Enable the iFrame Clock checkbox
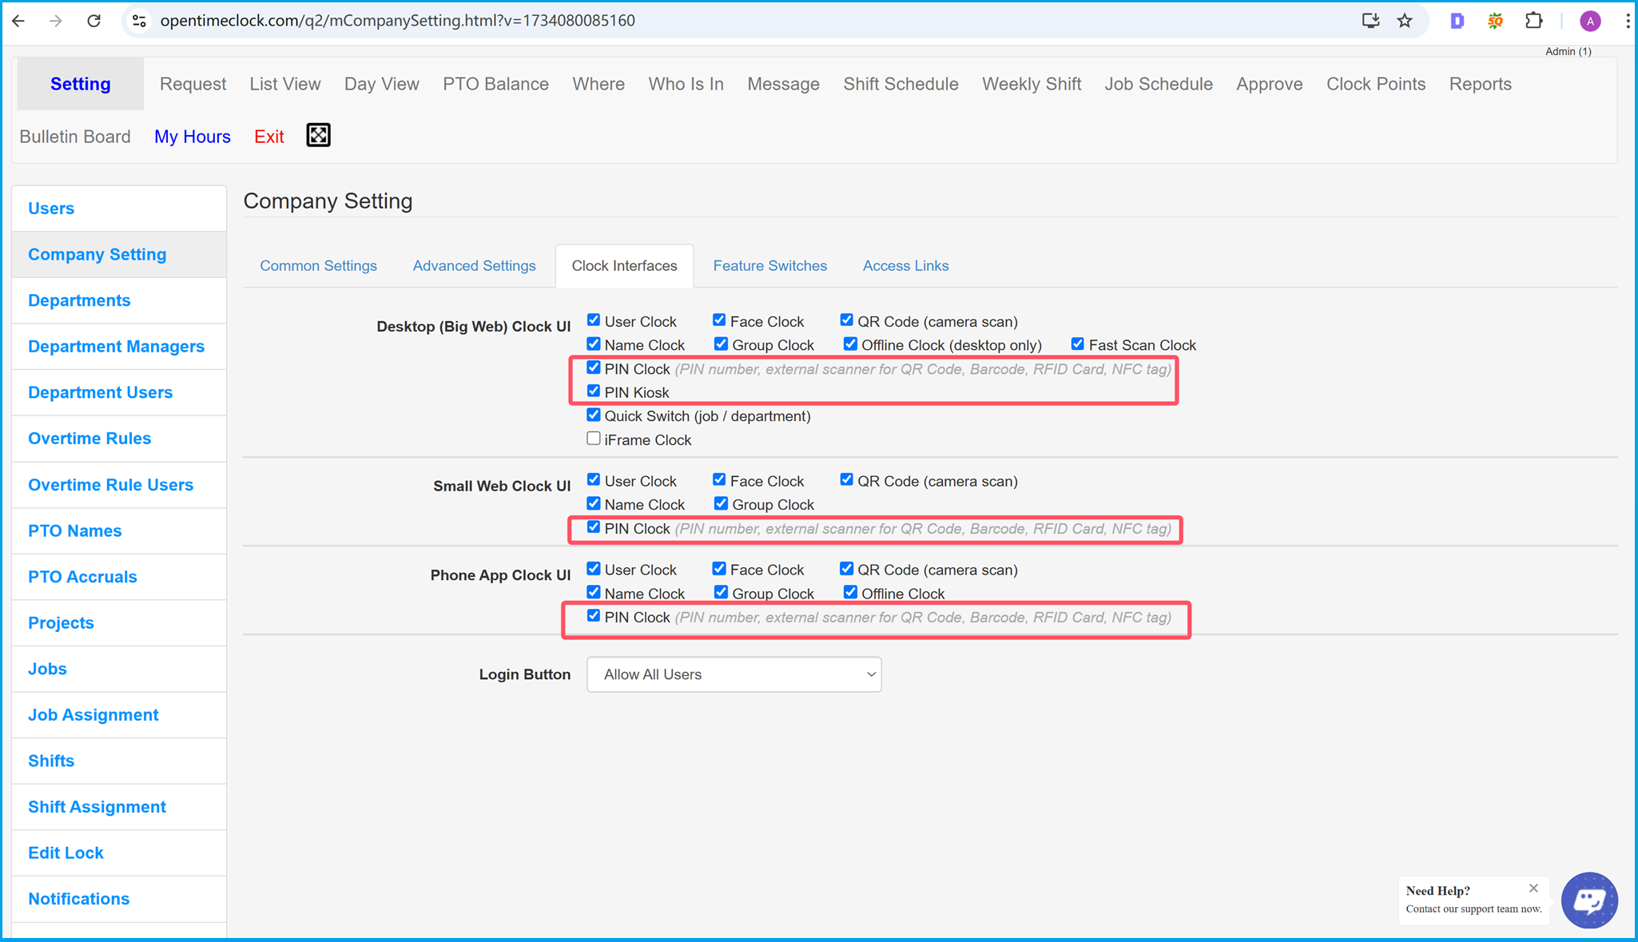Image resolution: width=1638 pixels, height=942 pixels. (593, 438)
